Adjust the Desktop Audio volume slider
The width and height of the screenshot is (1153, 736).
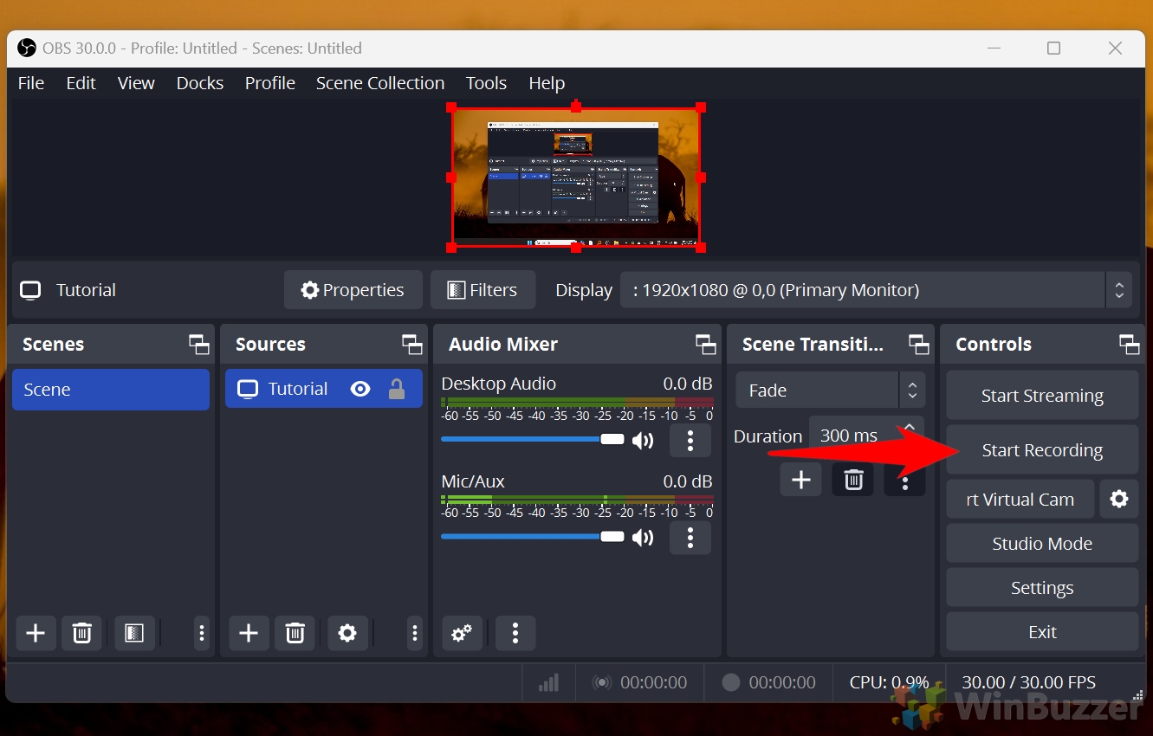pos(533,440)
